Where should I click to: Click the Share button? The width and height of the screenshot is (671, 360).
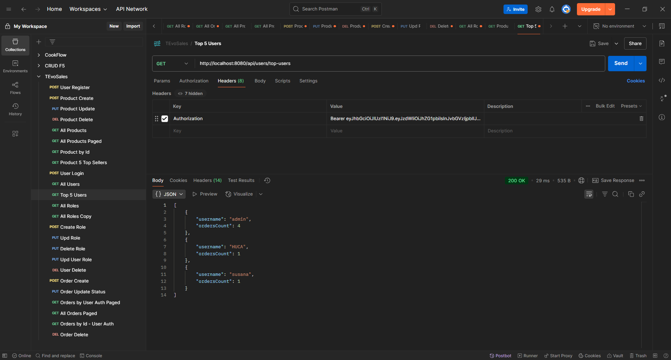click(635, 44)
